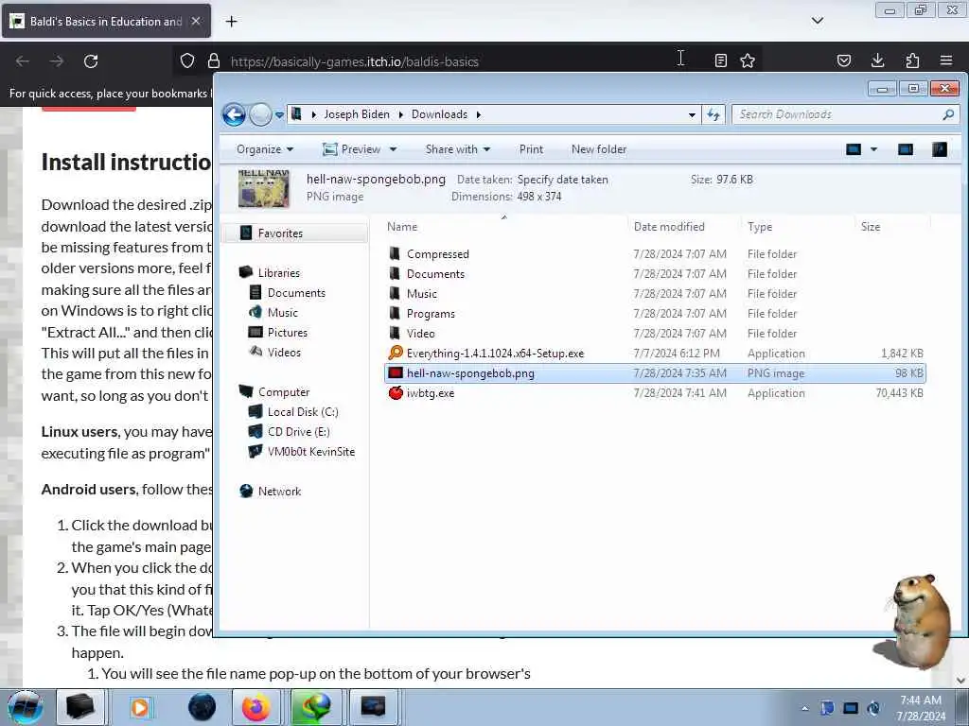This screenshot has width=969, height=726.
Task: Click New folder button
Action: (599, 149)
